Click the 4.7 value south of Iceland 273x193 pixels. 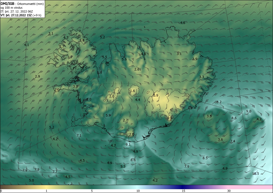pos(113,145)
